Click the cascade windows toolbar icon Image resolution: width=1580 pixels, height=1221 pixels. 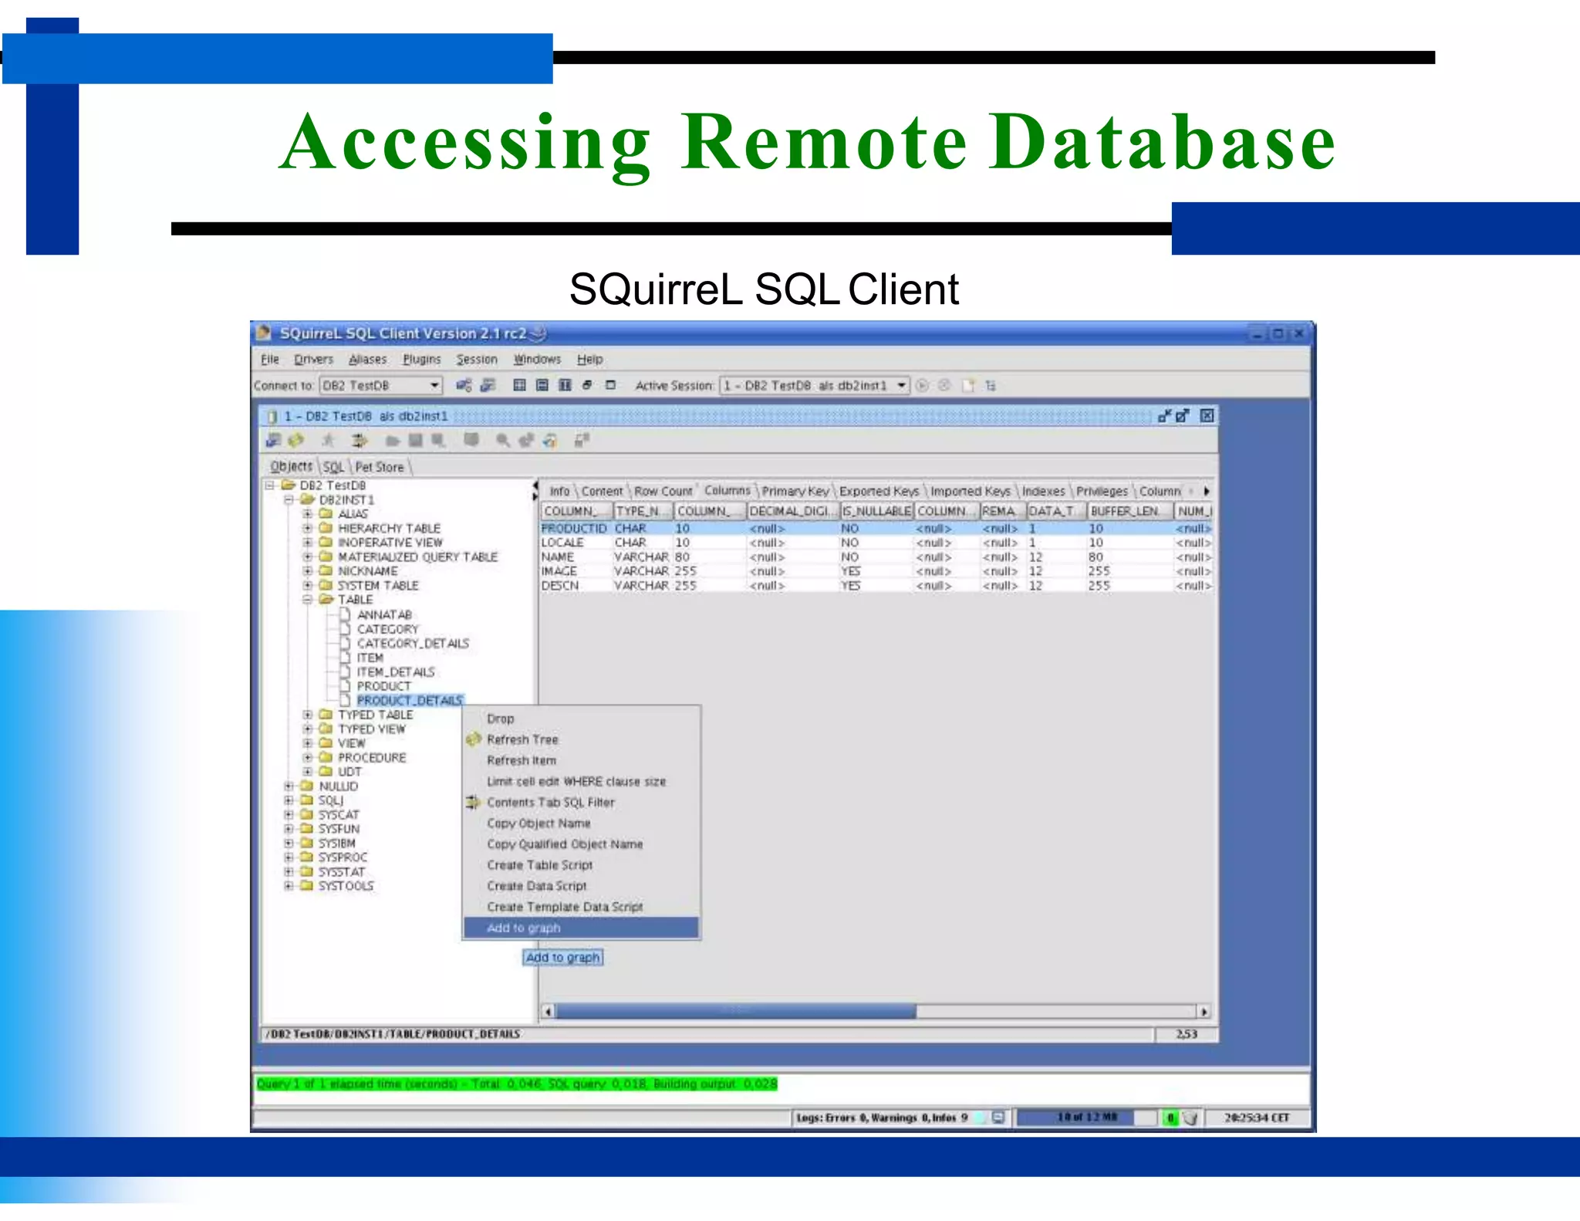click(587, 385)
